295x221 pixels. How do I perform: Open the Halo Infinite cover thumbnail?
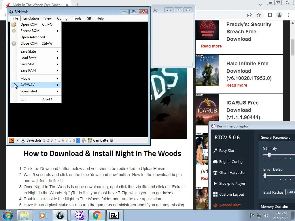207,71
